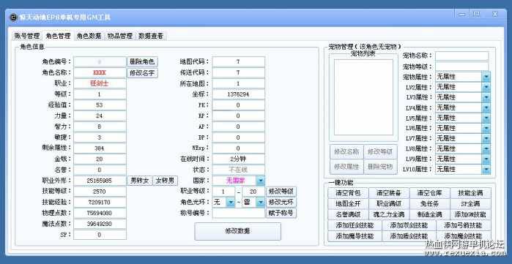
Task: Click the 免任务 button
Action: point(429,204)
